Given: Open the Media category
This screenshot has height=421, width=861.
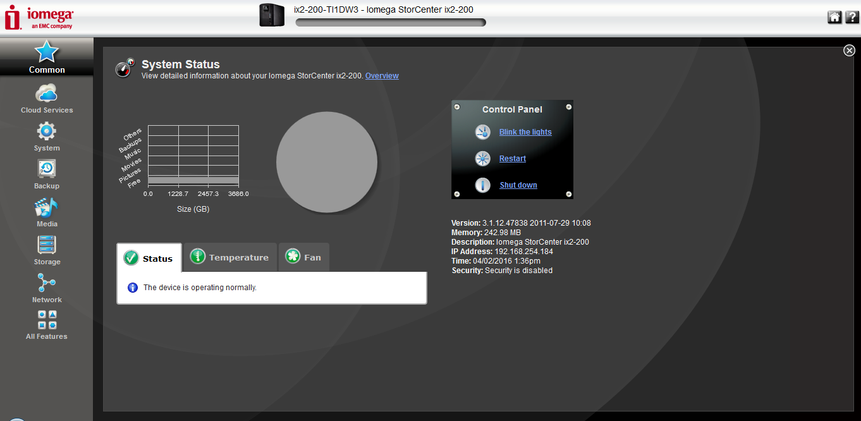Looking at the screenshot, I should pyautogui.click(x=47, y=212).
